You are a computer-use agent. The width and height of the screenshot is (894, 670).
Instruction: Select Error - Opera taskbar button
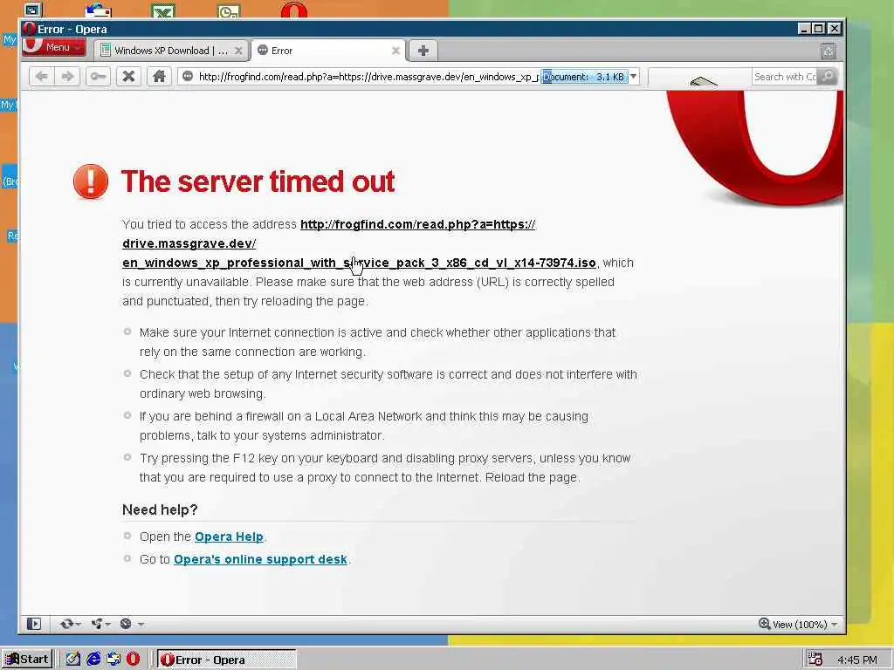click(x=227, y=660)
